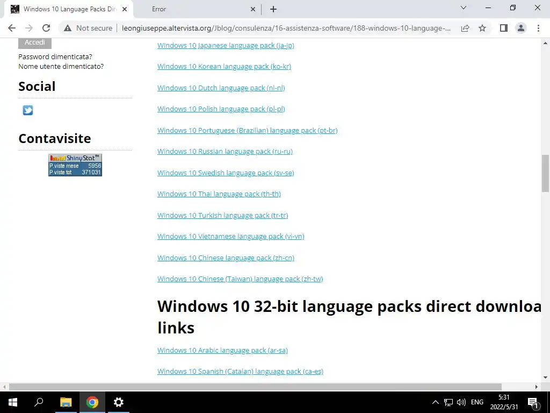Open the notification center
Image resolution: width=550 pixels, height=413 pixels.
(x=533, y=402)
